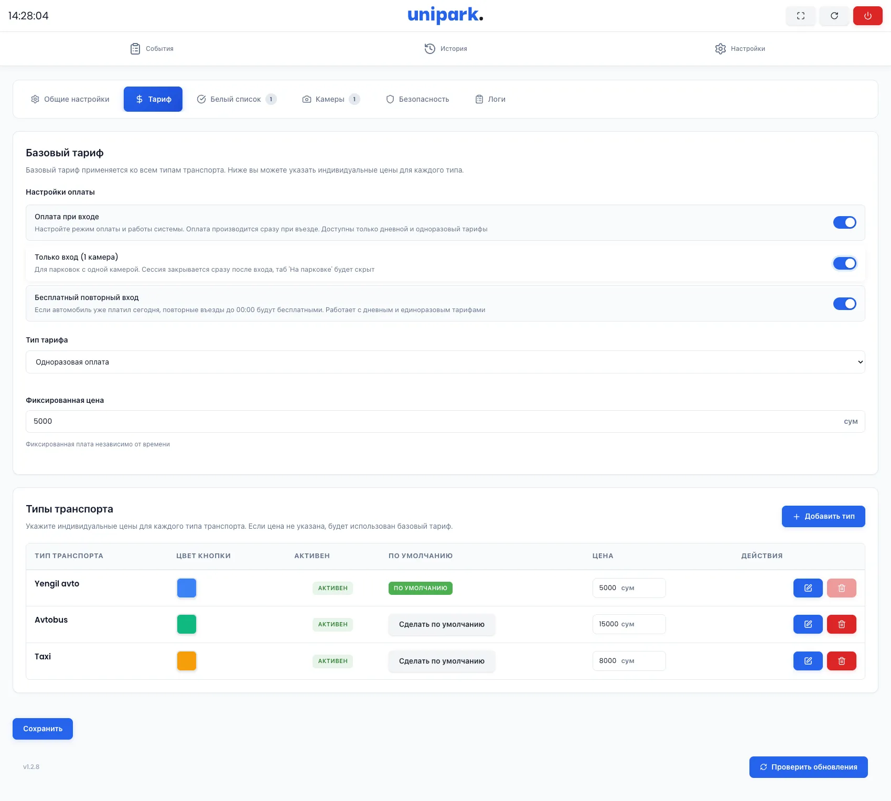Disable the Оплата при входе toggle
This screenshot has width=891, height=801.
point(844,222)
